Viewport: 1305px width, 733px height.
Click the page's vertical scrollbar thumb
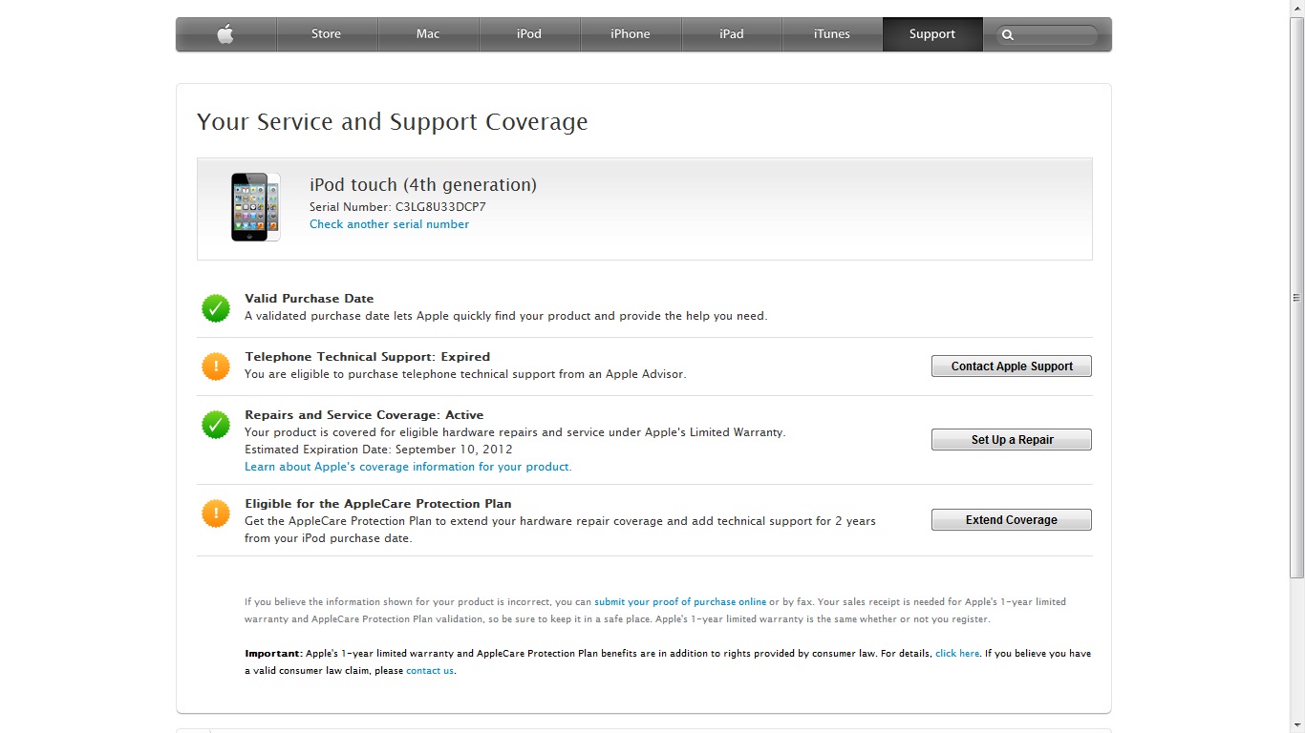pyautogui.click(x=1296, y=298)
